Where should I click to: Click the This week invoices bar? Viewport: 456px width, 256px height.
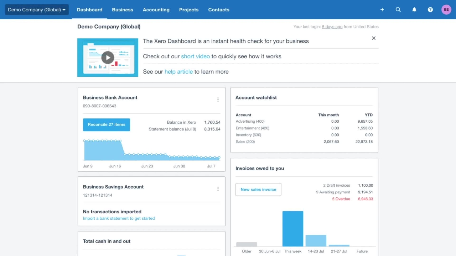[293, 229]
